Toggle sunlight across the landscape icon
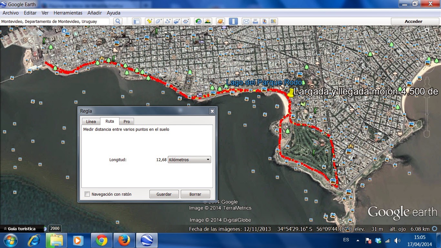 tap(208, 21)
